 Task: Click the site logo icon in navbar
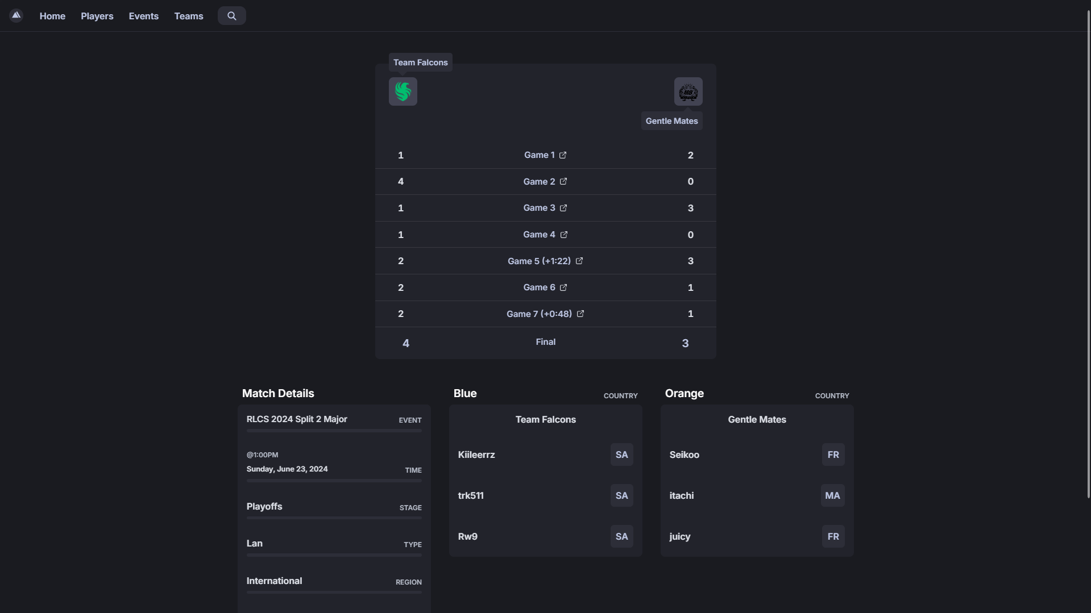pyautogui.click(x=16, y=15)
